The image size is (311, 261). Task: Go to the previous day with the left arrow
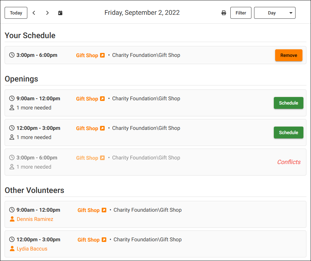(x=34, y=13)
